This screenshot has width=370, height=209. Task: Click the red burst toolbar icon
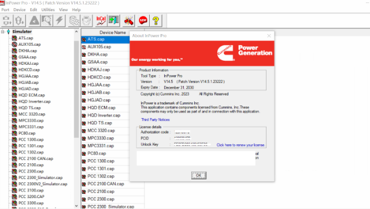128,21
